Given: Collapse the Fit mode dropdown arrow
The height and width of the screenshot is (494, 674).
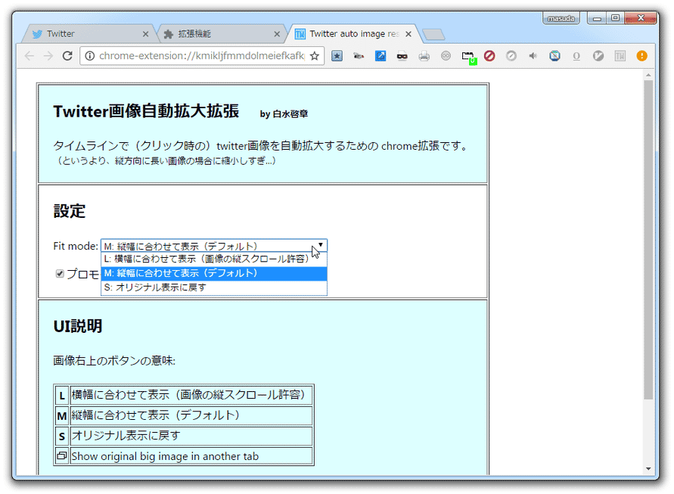Looking at the screenshot, I should [x=320, y=245].
